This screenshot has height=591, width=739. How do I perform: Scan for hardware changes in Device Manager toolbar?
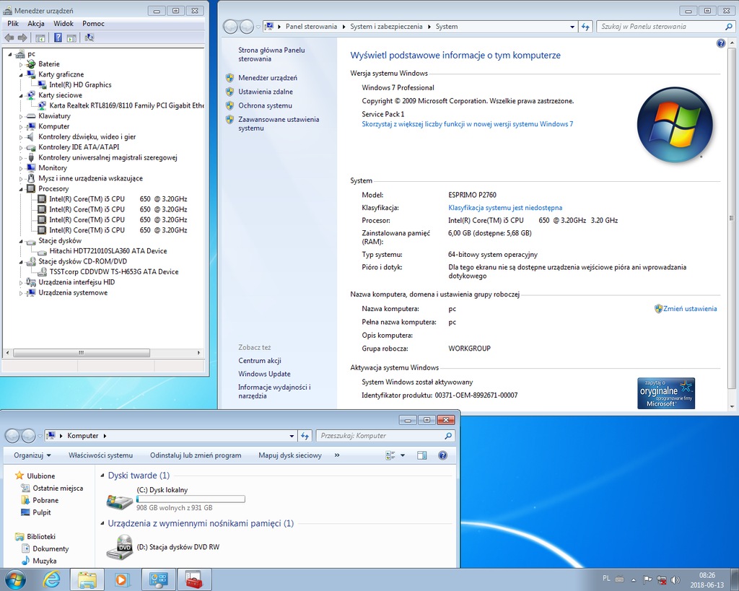click(x=89, y=38)
